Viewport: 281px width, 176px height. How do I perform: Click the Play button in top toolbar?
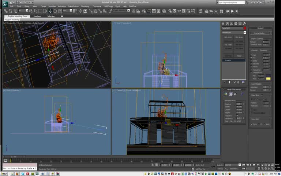pos(232,11)
